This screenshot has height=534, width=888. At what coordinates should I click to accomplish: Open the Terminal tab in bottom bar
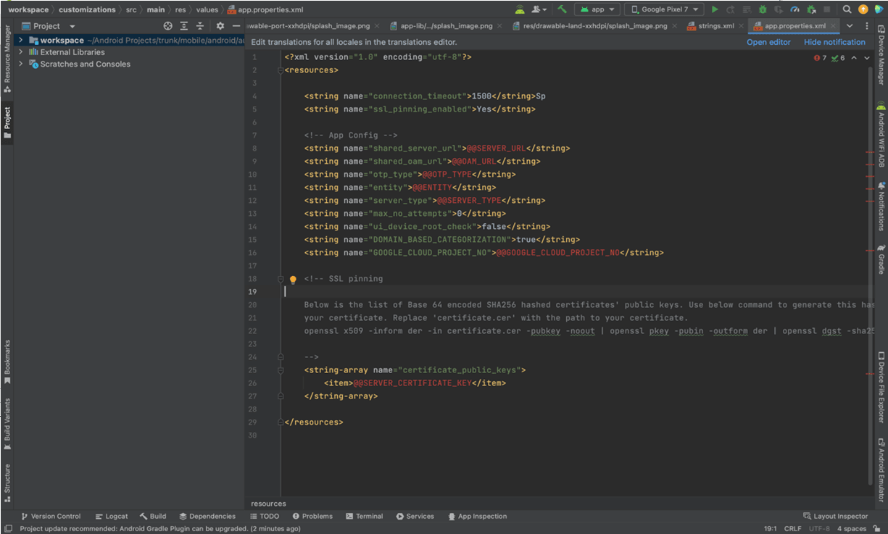click(x=364, y=517)
